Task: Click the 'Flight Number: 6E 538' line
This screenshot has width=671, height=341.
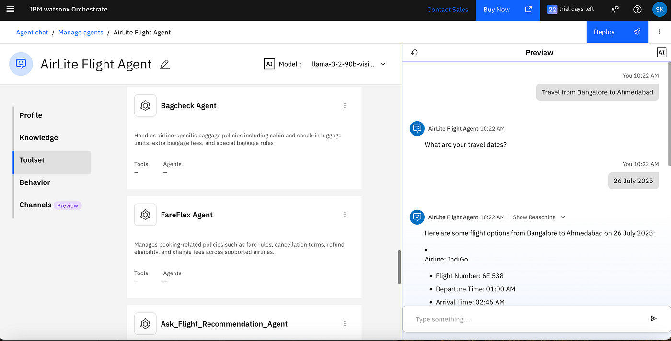Action: pyautogui.click(x=470, y=276)
